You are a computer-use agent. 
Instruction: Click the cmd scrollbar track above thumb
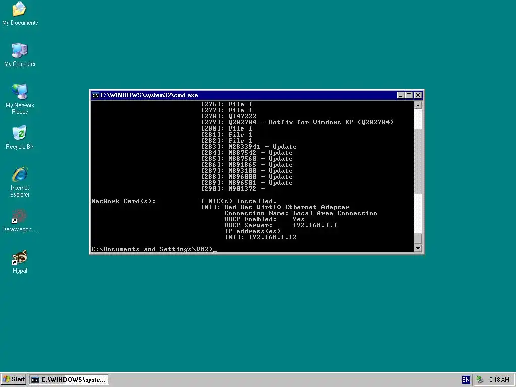point(418,171)
